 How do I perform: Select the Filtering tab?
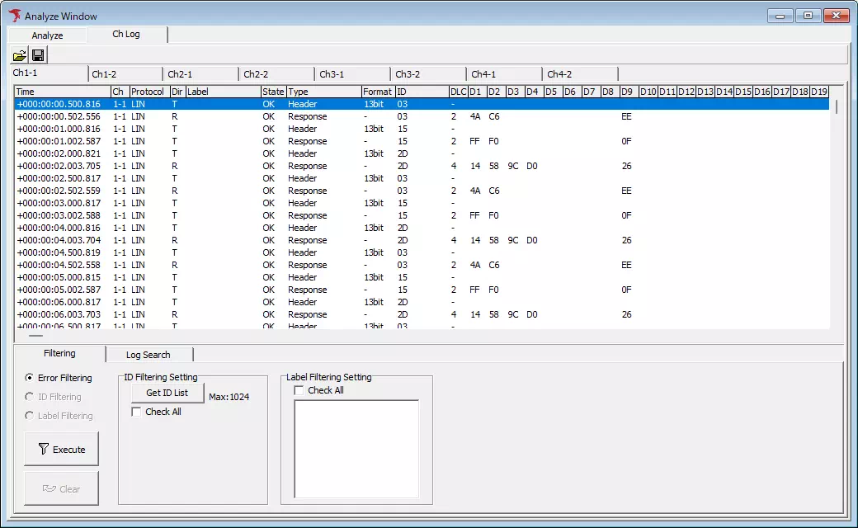[61, 354]
